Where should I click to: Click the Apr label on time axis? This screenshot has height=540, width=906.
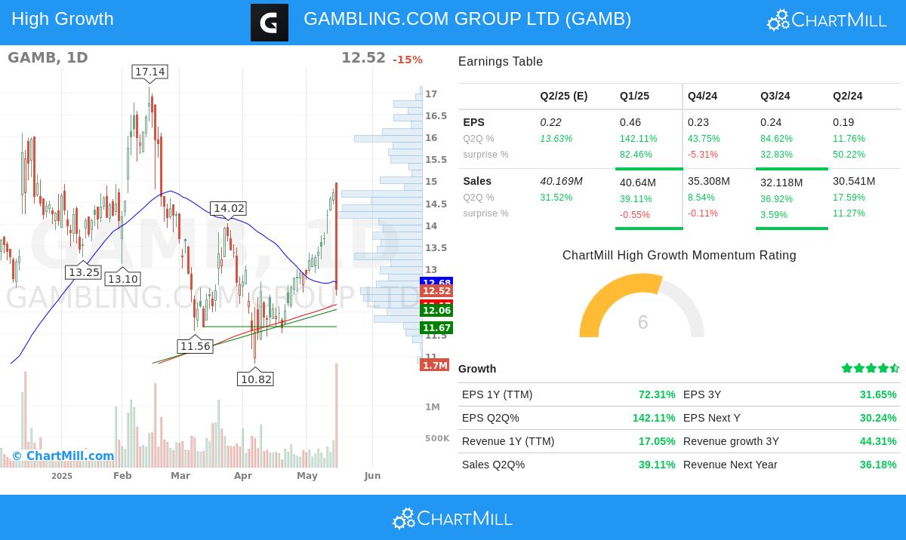(x=243, y=476)
